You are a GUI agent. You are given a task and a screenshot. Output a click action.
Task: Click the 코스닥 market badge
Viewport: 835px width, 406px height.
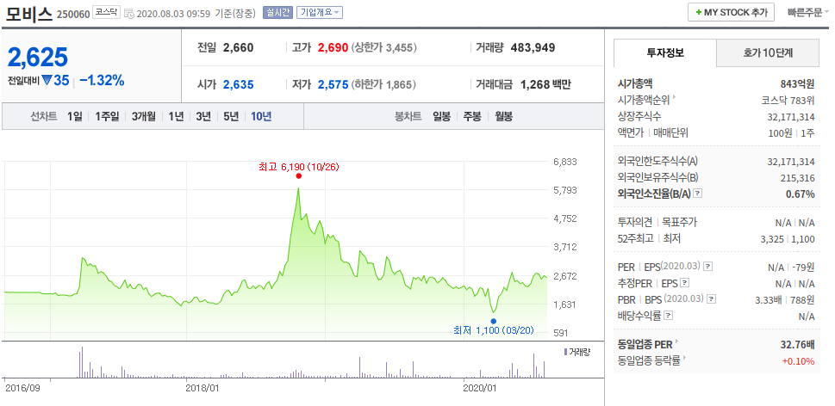[x=106, y=12]
